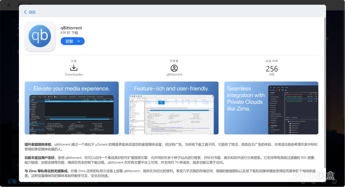This screenshot has height=187, width=345.
Task: Click the 安装 install button
Action: [x=69, y=41]
